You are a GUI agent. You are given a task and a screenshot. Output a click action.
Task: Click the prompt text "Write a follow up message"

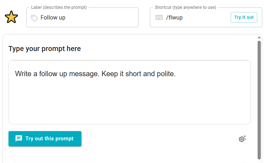coord(57,74)
